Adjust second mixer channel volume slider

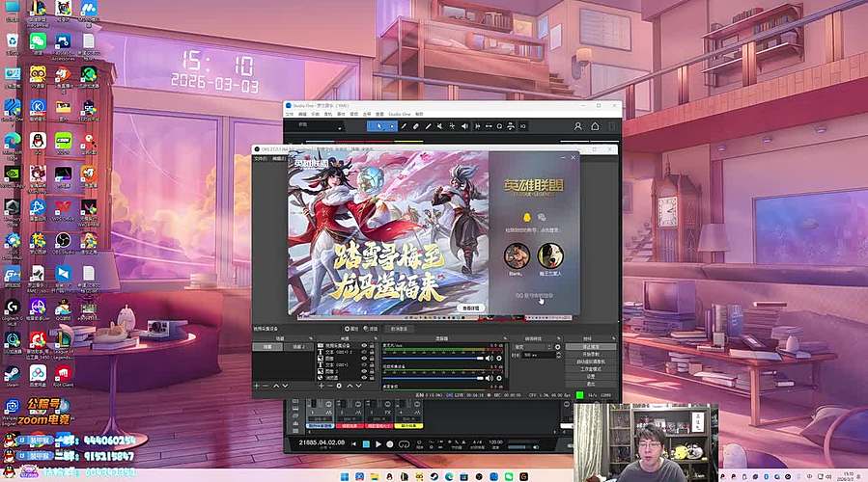434,378
